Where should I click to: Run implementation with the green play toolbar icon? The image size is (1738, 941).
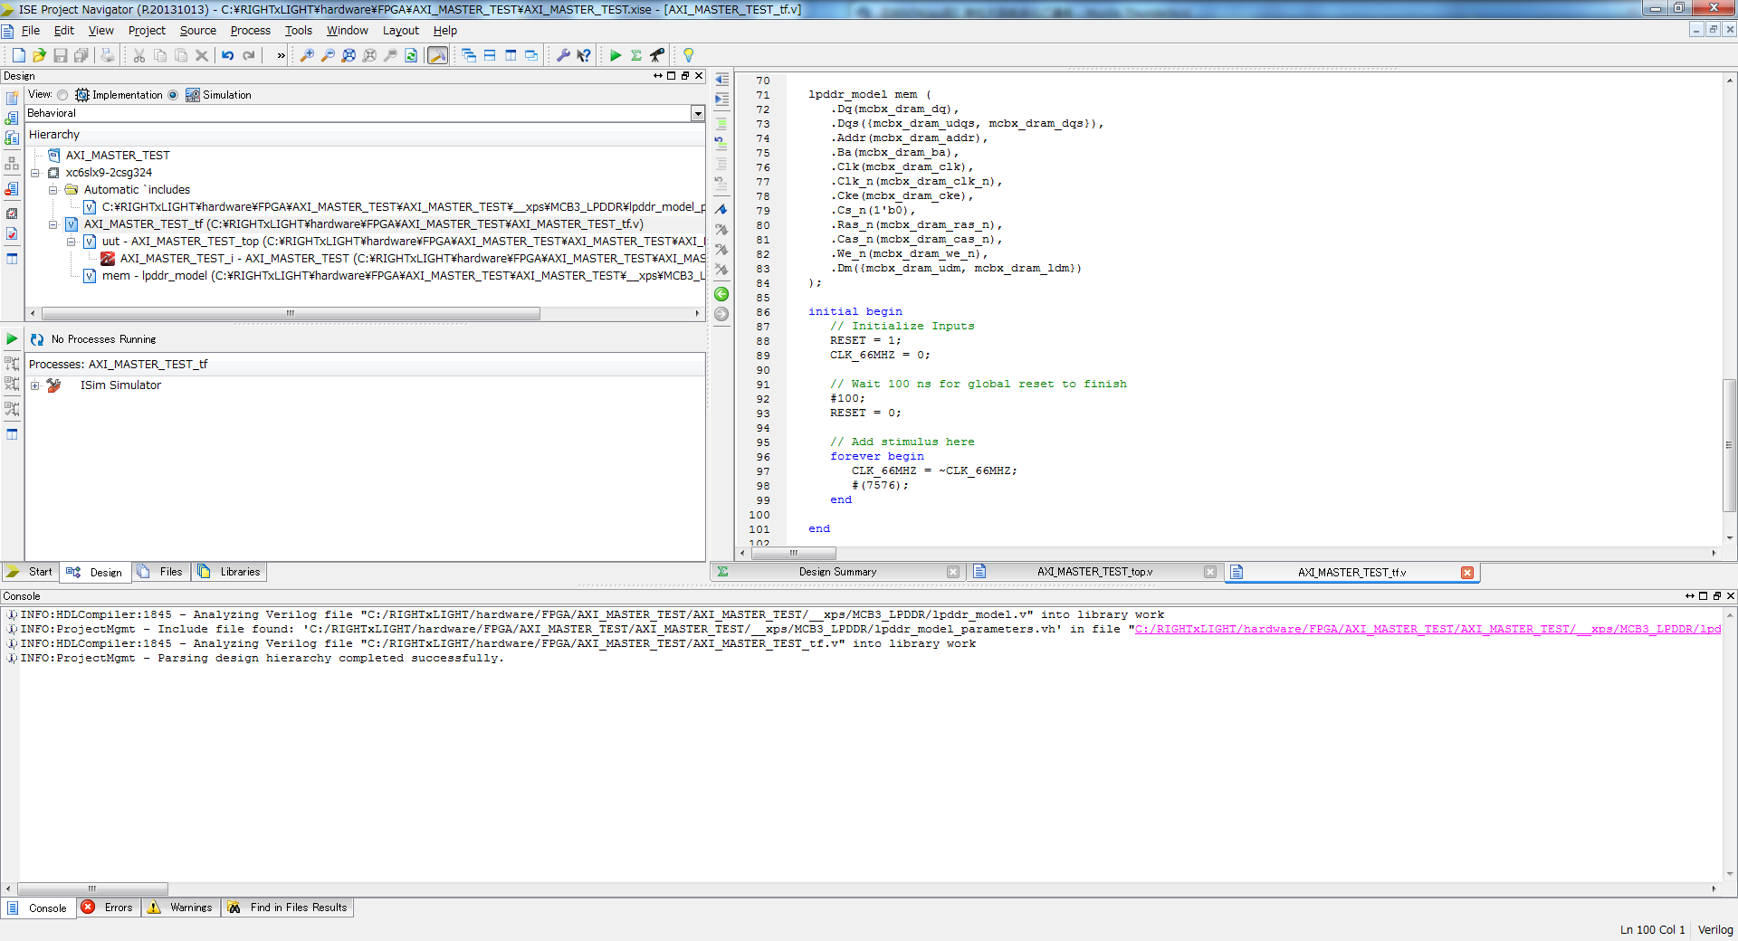point(616,55)
